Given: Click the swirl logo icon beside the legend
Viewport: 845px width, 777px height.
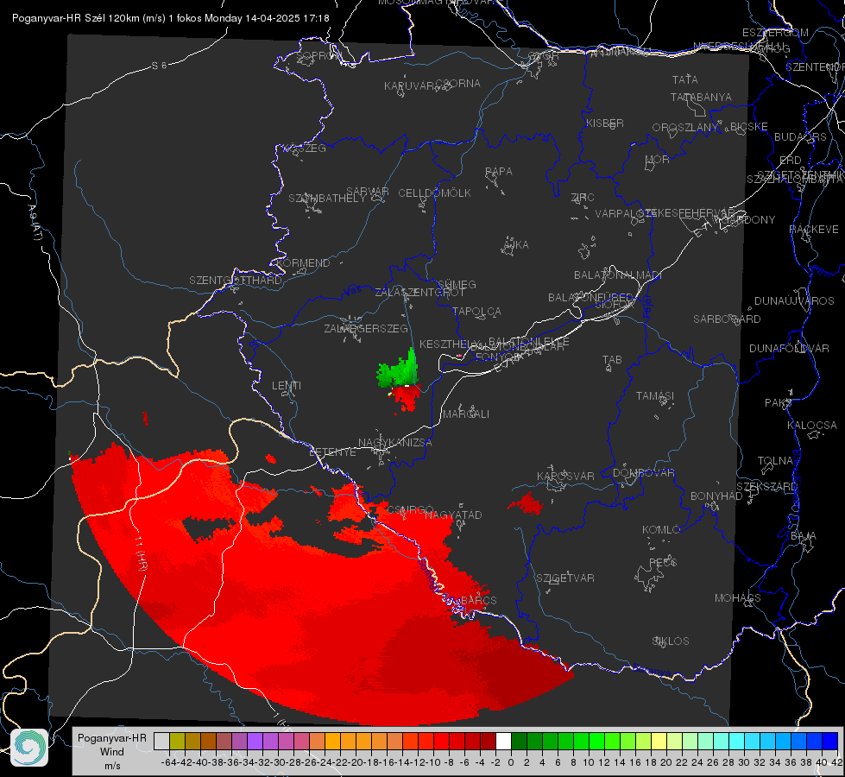Looking at the screenshot, I should (x=29, y=748).
